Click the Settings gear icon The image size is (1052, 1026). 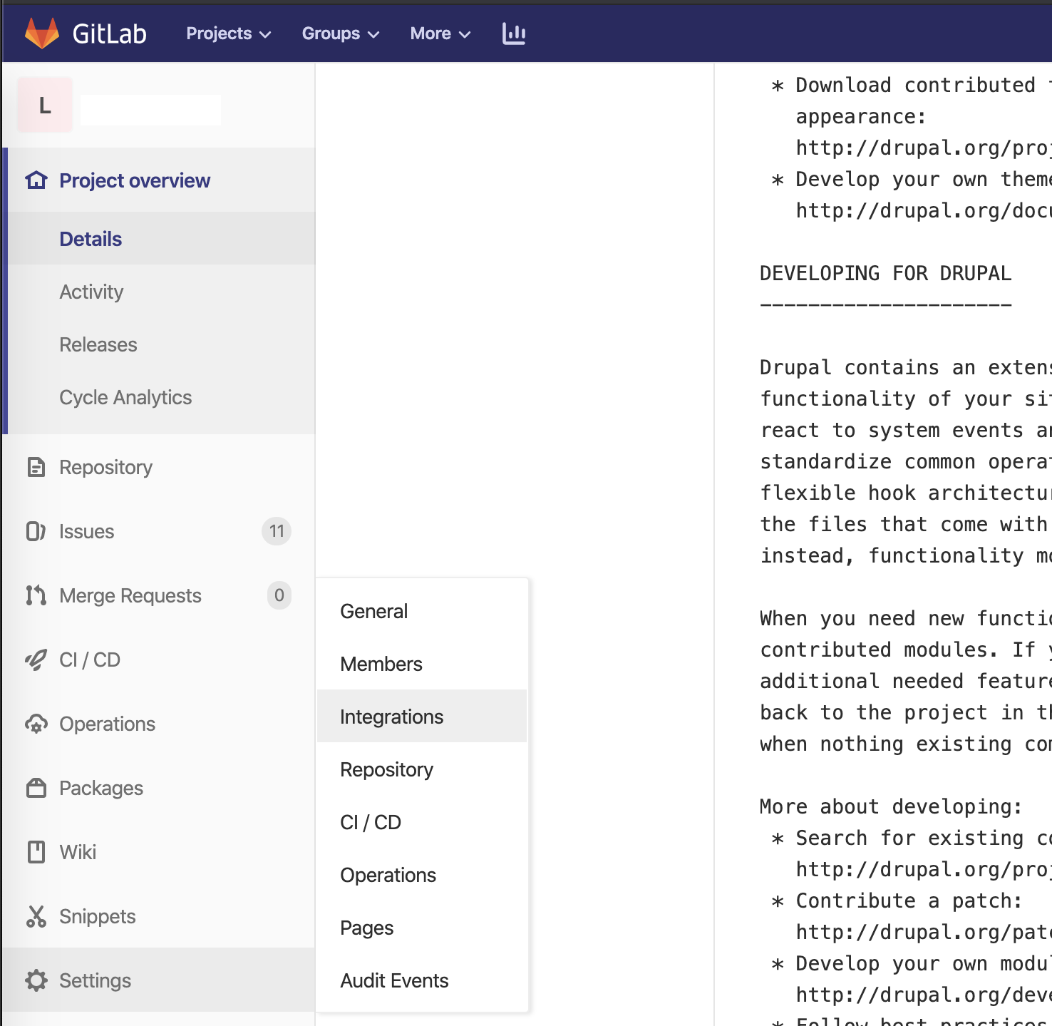click(x=36, y=980)
